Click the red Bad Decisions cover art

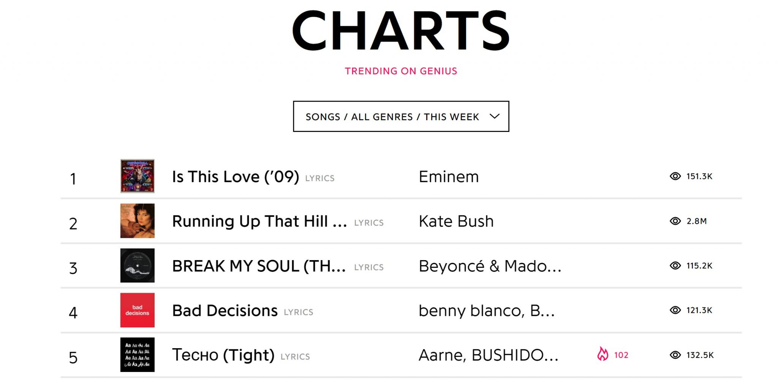point(137,310)
